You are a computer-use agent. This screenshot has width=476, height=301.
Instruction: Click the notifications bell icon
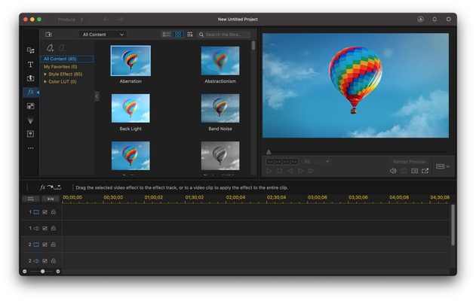pyautogui.click(x=435, y=19)
